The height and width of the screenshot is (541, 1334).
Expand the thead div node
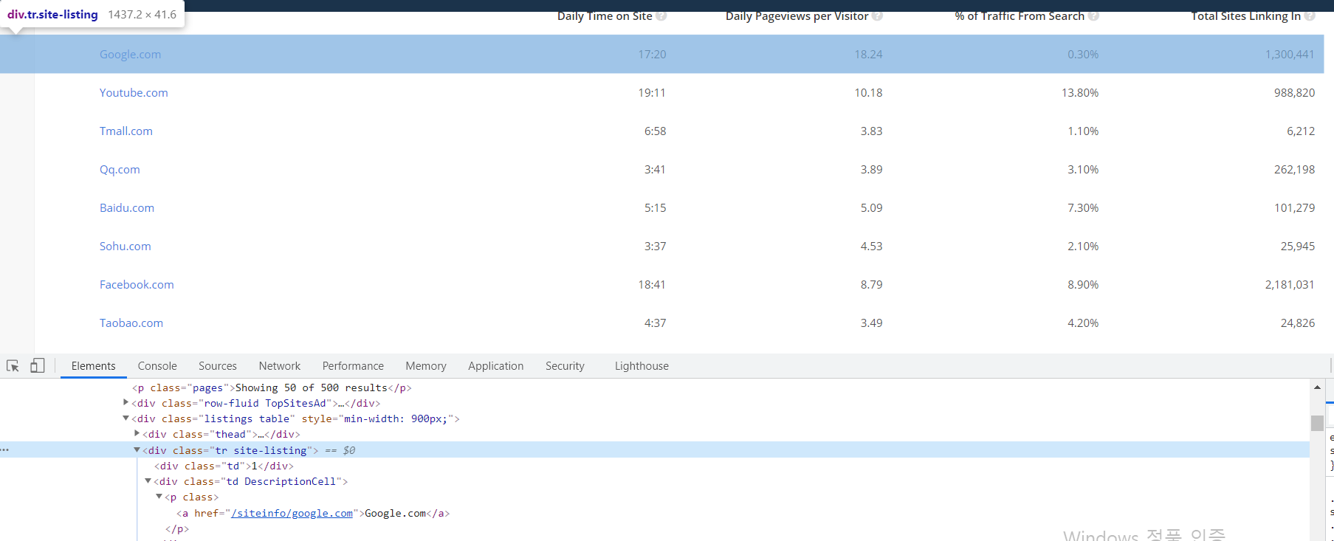(x=137, y=434)
